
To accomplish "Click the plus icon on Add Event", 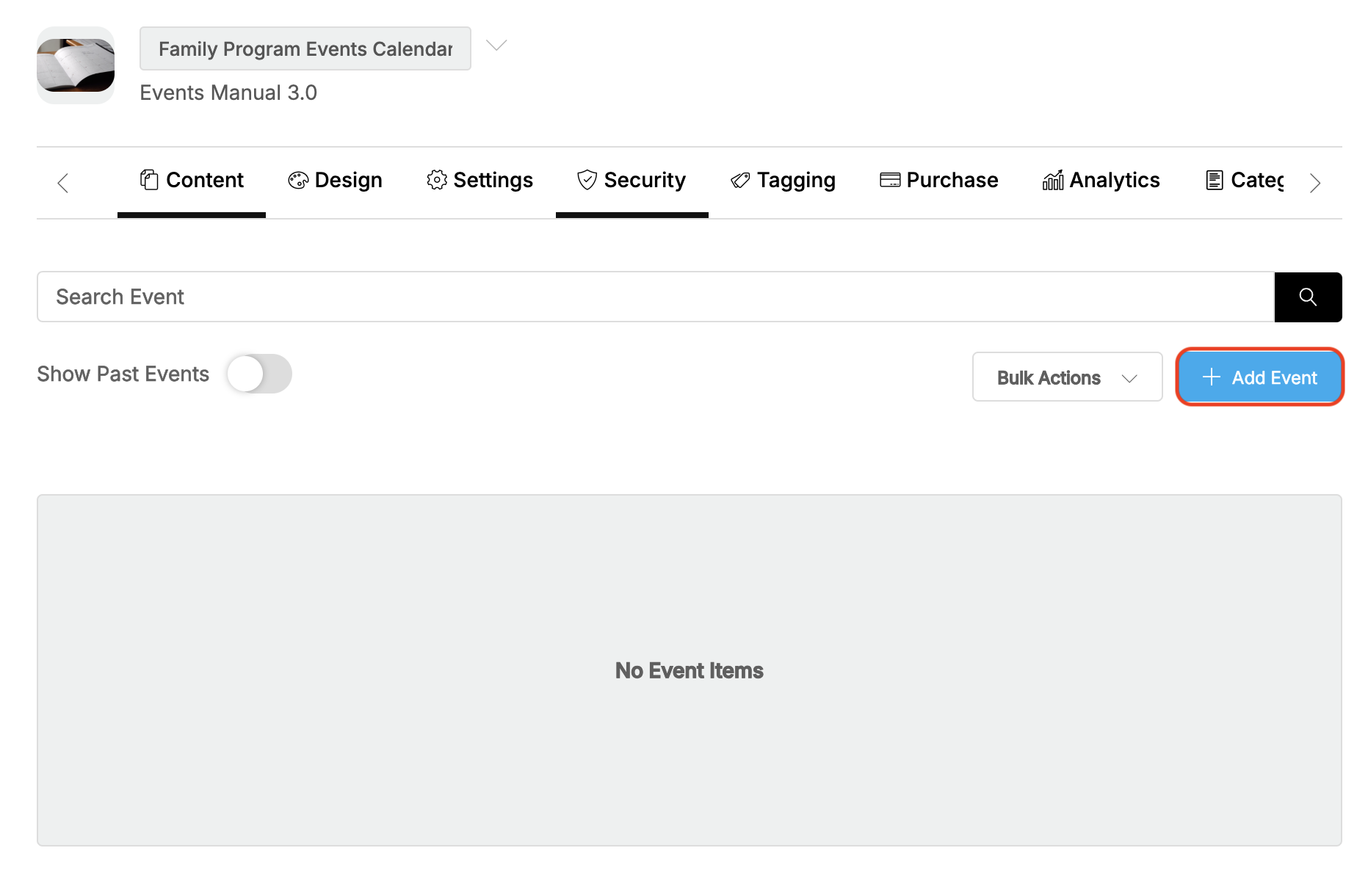I will coord(1211,377).
